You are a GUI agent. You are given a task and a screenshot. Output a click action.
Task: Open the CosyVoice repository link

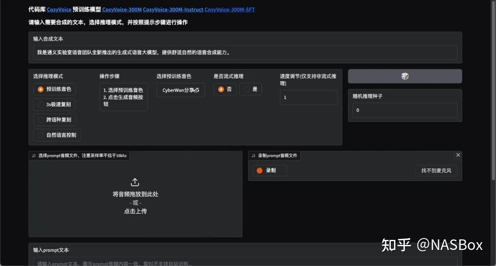coord(59,10)
